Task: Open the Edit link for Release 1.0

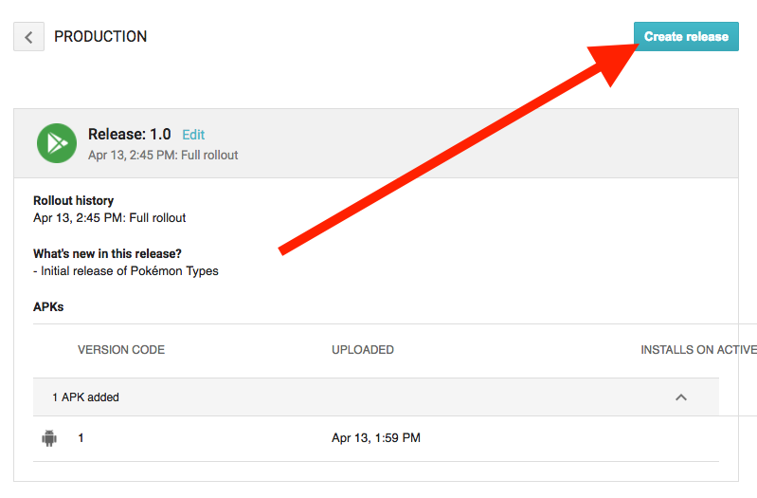Action: (x=193, y=135)
